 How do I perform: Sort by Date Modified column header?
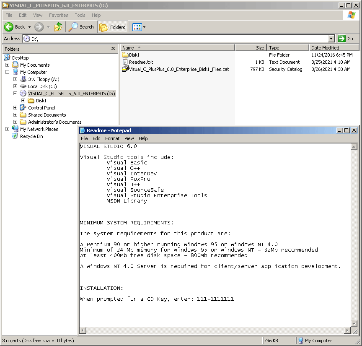[x=334, y=48]
